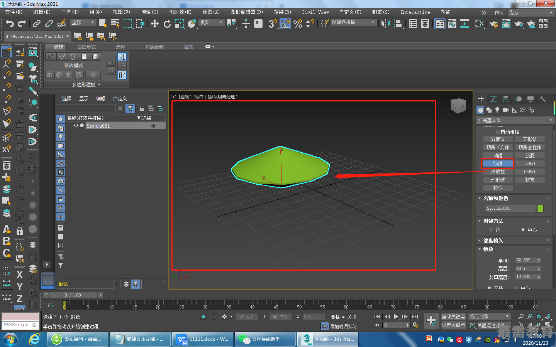
Task: Click the 半径 radius value field
Action: pos(526,260)
